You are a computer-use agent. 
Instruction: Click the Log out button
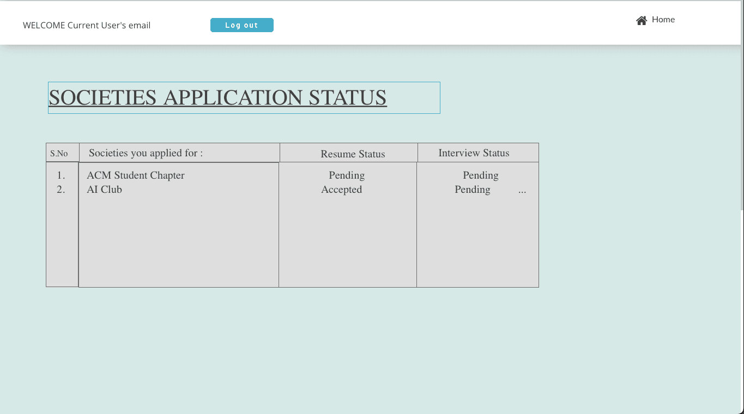click(x=242, y=25)
